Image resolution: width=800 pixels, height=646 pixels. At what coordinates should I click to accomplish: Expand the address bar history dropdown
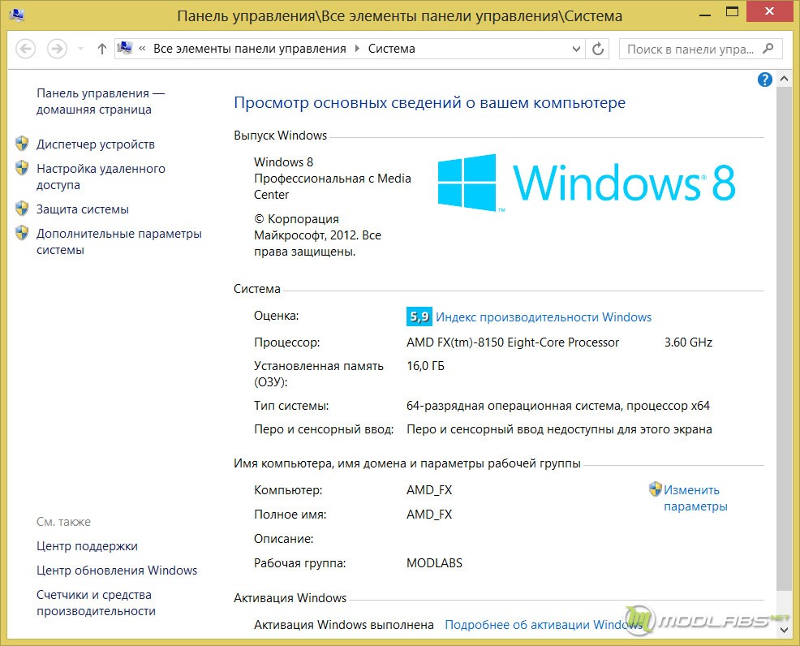576,49
